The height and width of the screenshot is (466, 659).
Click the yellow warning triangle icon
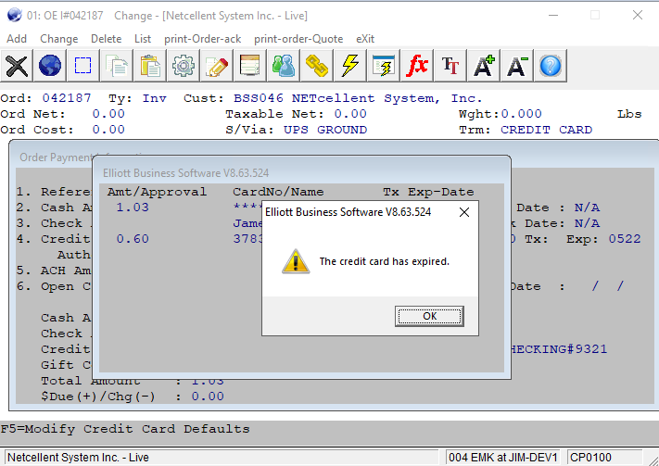coord(296,261)
